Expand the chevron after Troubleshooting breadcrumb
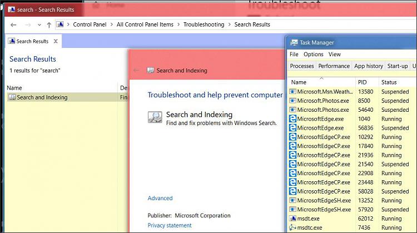This screenshot has width=417, height=233. (229, 24)
